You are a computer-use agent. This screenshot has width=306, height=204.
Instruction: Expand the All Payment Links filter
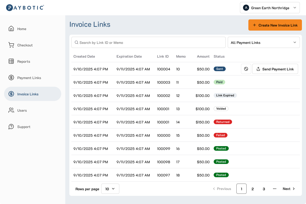tap(263, 43)
